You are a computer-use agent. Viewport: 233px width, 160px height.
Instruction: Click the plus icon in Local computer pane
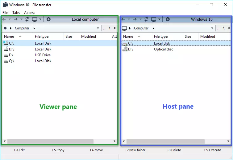pyautogui.click(x=48, y=19)
